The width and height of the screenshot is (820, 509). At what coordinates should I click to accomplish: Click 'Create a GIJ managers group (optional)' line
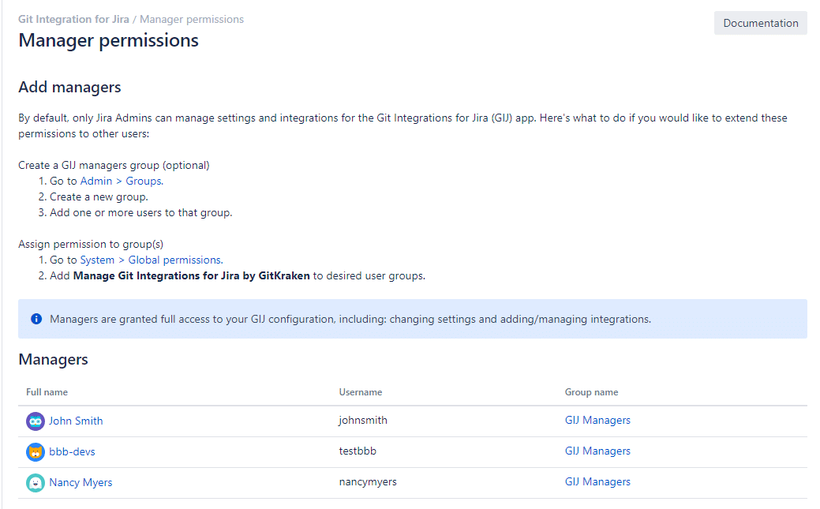tap(114, 165)
